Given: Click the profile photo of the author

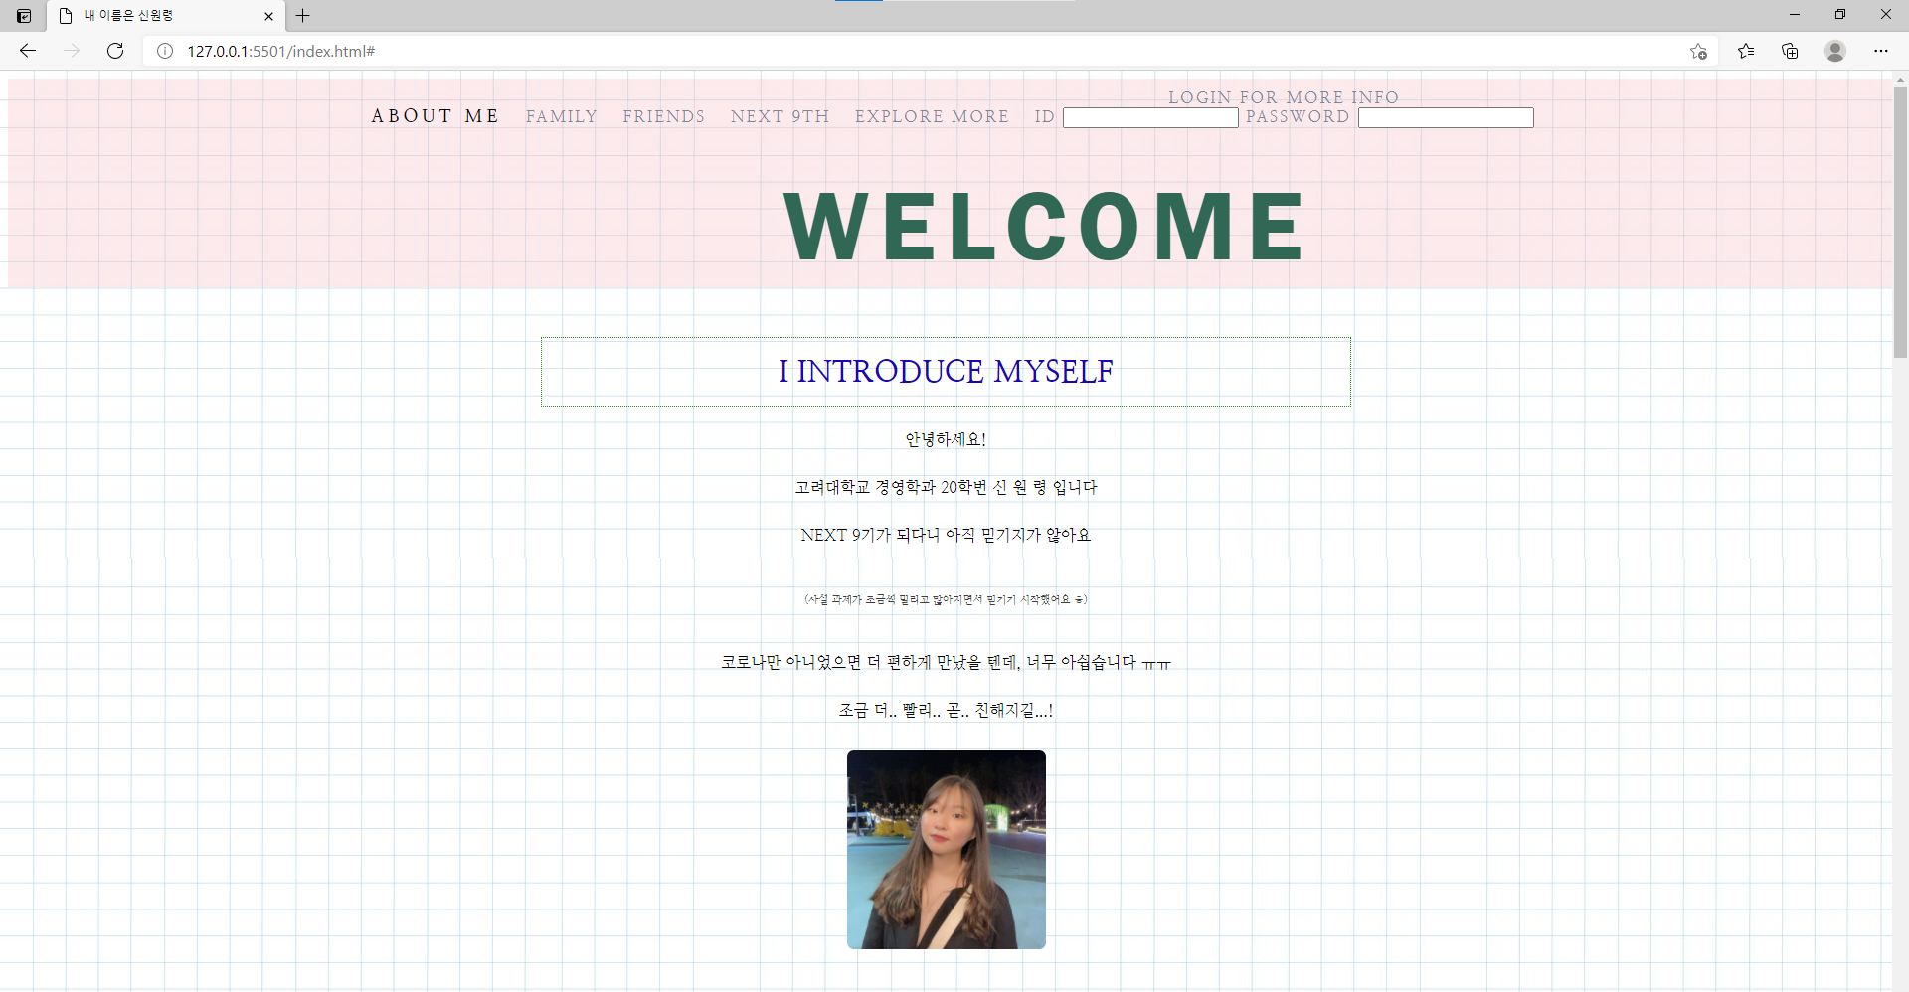Looking at the screenshot, I should pyautogui.click(x=946, y=850).
